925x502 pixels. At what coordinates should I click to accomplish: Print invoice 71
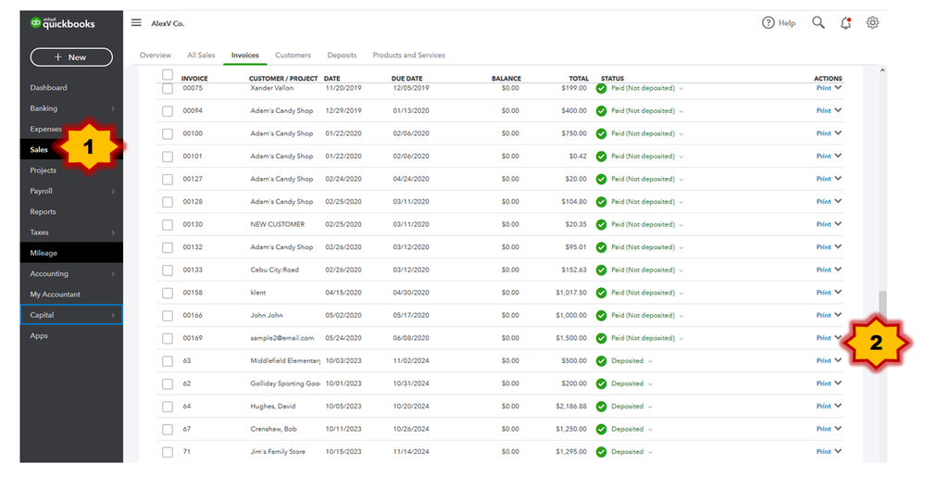tap(823, 452)
